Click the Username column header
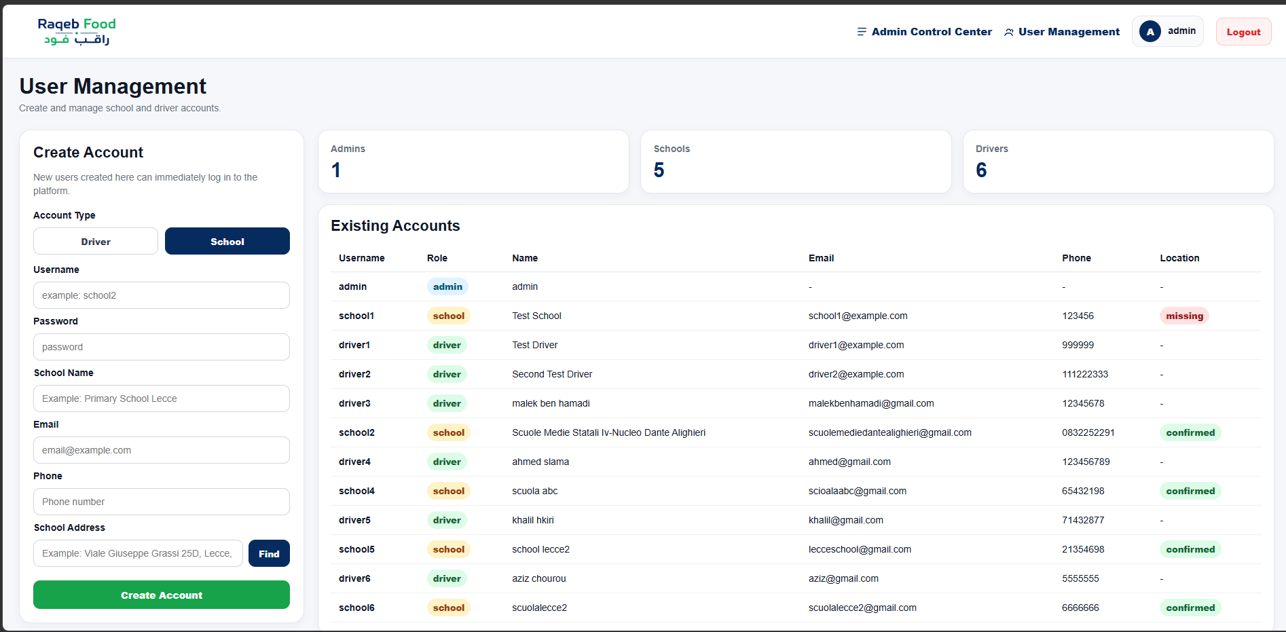 point(362,258)
